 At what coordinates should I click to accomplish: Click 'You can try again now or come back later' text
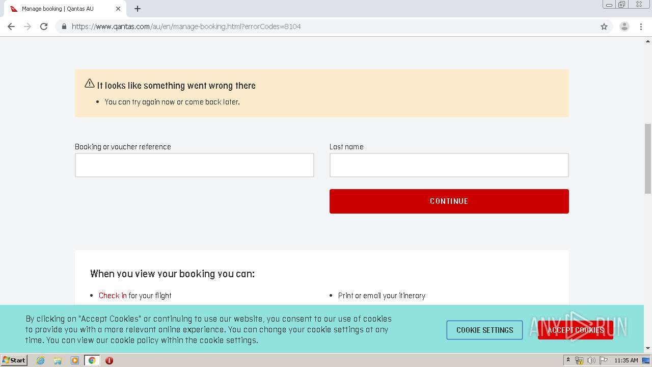[172, 102]
